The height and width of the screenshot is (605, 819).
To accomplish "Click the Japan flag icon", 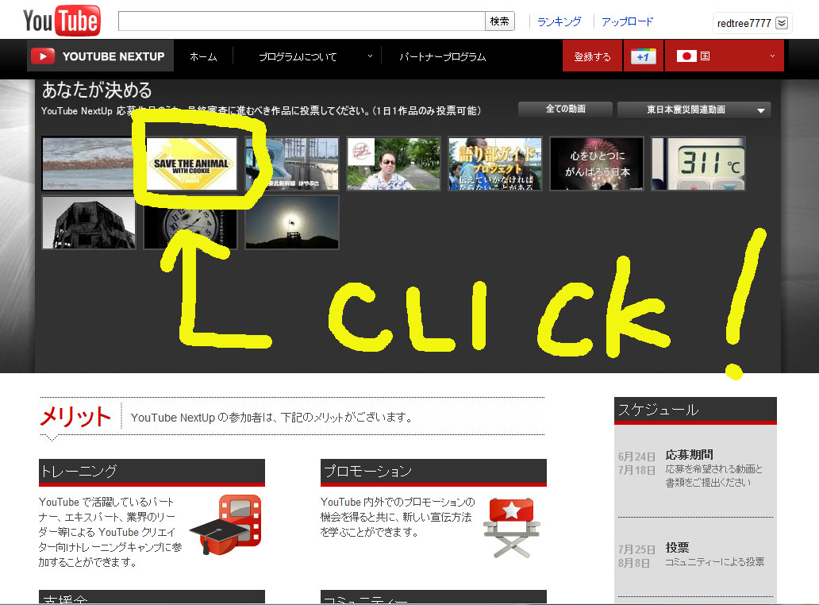I will [686, 56].
